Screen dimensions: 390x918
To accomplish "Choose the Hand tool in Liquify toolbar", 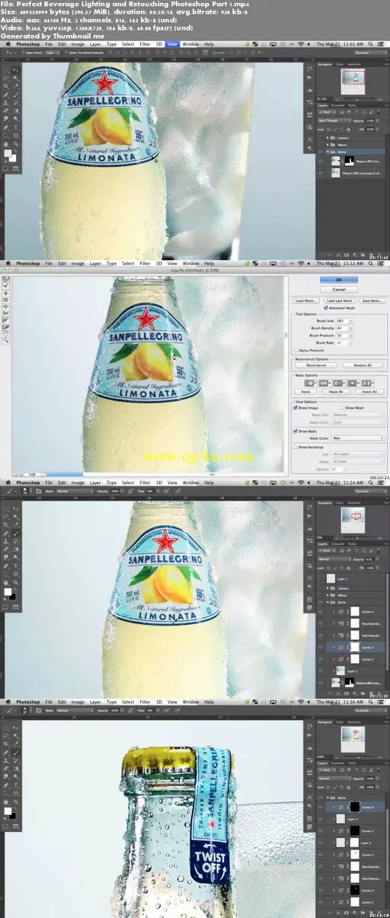I will pyautogui.click(x=6, y=334).
